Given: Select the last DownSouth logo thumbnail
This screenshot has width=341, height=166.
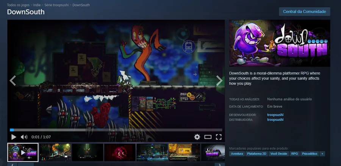Looking at the screenshot, I should coord(213,152).
